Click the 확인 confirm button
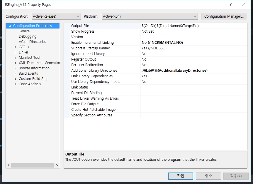 tap(180, 176)
